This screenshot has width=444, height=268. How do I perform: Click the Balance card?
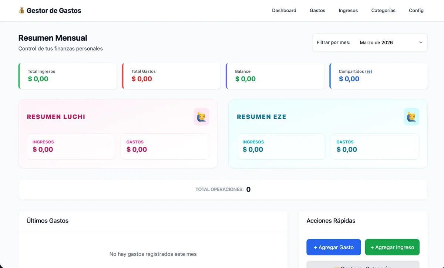275,76
